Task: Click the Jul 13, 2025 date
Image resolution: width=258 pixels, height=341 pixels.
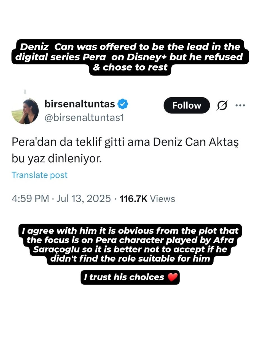Action: [83, 199]
